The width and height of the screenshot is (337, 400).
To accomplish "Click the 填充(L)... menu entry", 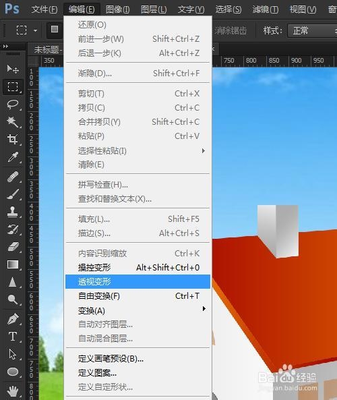I will [x=138, y=219].
